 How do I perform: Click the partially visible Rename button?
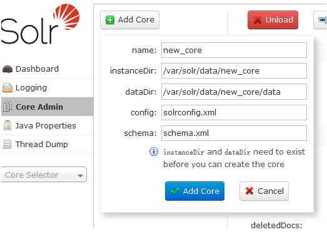(320, 20)
